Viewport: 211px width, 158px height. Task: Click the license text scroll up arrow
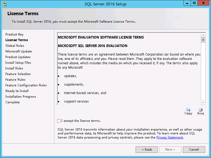(203, 35)
